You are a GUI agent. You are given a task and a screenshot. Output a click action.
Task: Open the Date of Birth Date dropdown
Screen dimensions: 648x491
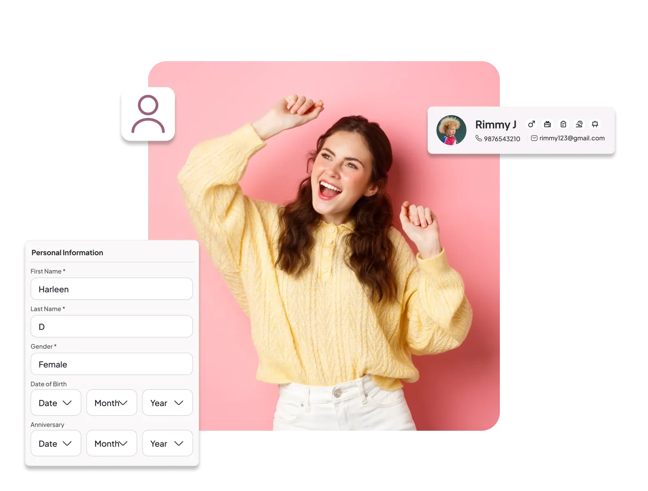56,403
